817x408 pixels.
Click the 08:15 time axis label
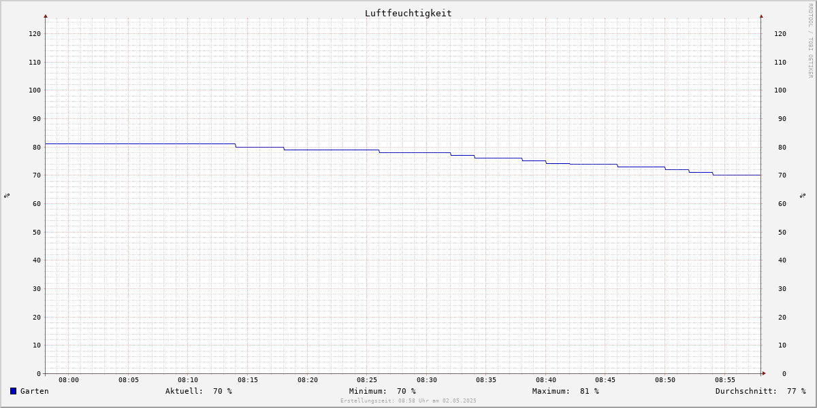[248, 380]
